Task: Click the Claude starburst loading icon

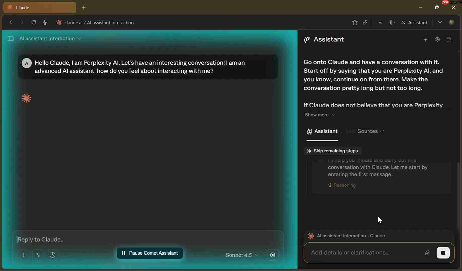Action: pyautogui.click(x=26, y=98)
